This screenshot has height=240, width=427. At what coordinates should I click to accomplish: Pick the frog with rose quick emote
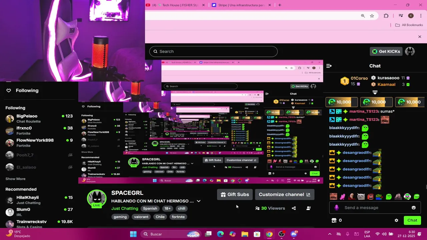pos(380,197)
